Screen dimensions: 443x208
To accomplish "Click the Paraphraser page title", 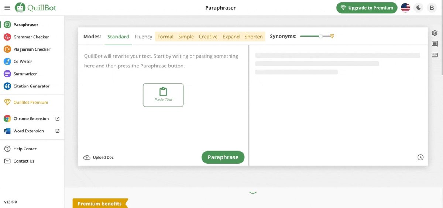I will pos(220,8).
